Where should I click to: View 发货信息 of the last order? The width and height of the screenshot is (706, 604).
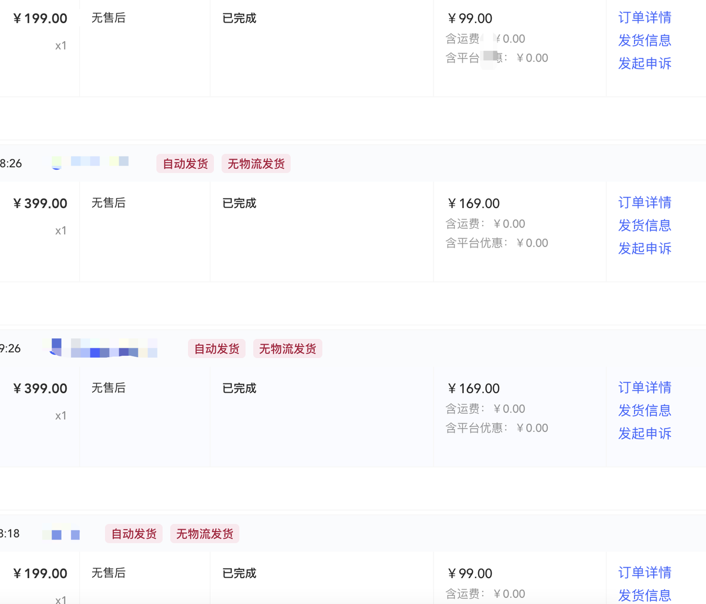tap(644, 596)
